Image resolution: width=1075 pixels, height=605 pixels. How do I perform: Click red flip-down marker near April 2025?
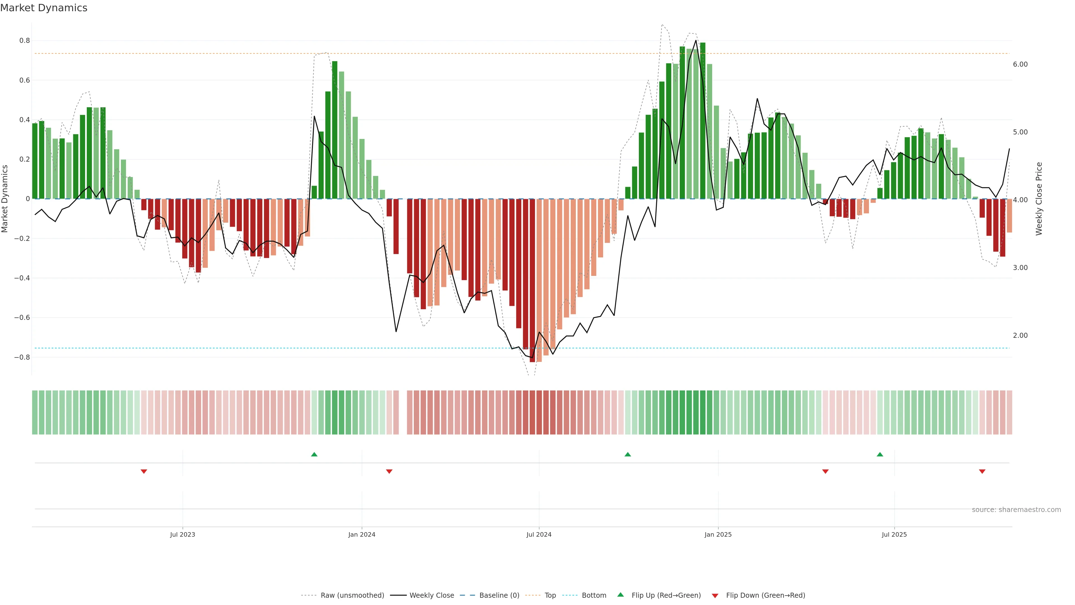coord(825,471)
